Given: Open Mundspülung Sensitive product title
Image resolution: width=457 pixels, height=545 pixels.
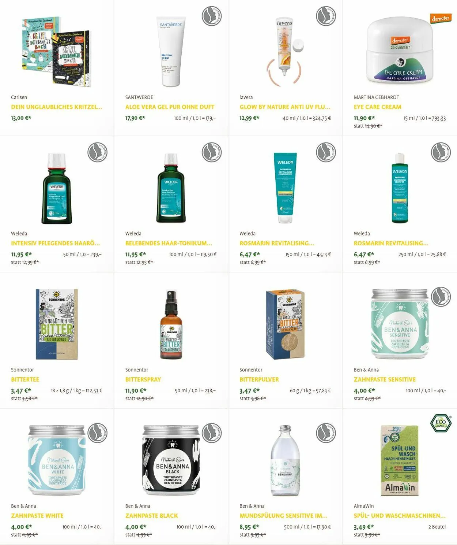Looking at the screenshot, I should pos(283,516).
